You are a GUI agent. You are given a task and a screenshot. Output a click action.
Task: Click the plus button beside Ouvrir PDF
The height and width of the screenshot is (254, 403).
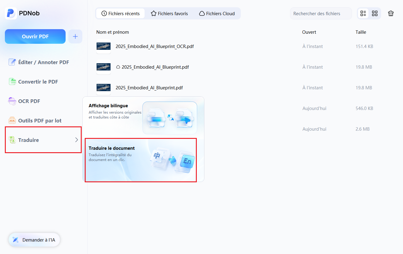(x=75, y=36)
